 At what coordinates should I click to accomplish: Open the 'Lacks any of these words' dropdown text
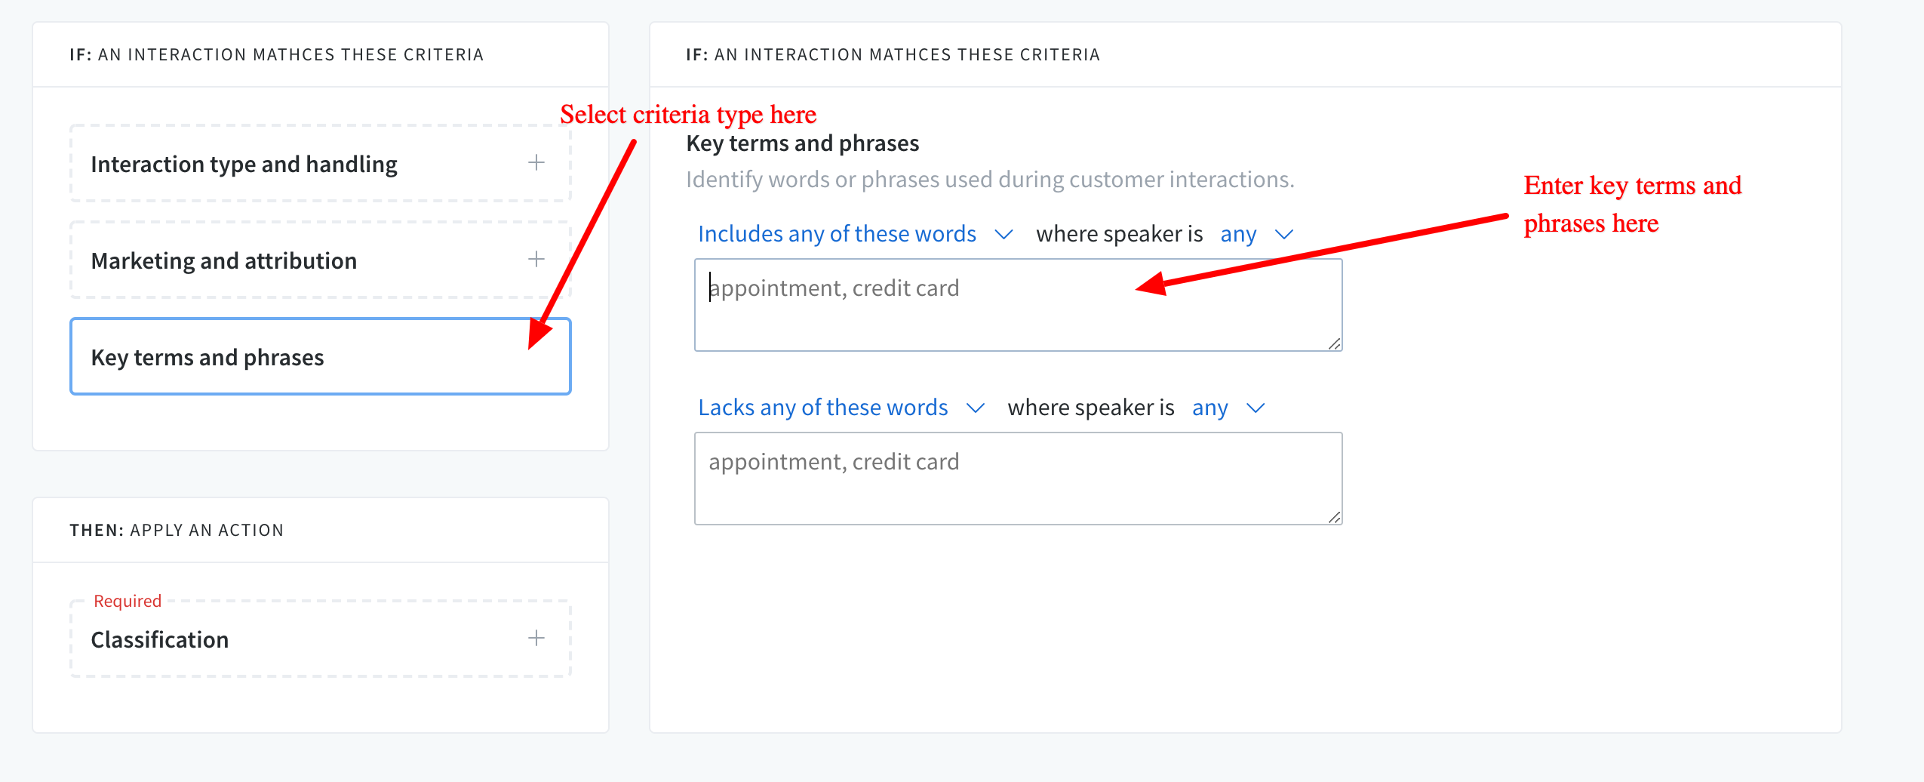pos(822,408)
